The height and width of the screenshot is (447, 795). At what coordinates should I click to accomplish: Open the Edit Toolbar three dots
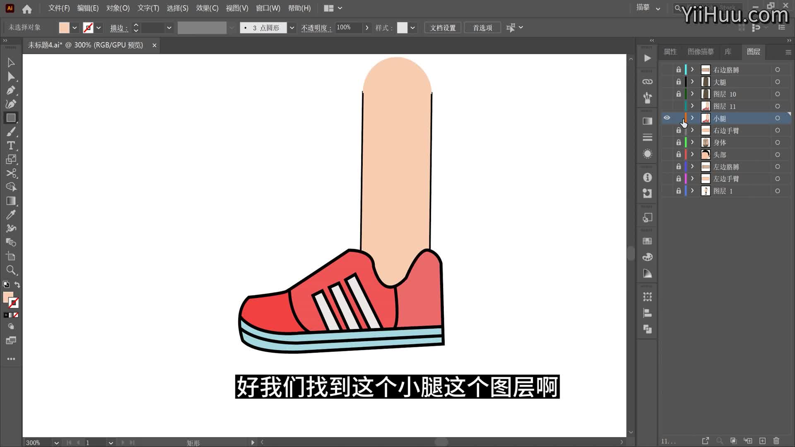pyautogui.click(x=11, y=359)
